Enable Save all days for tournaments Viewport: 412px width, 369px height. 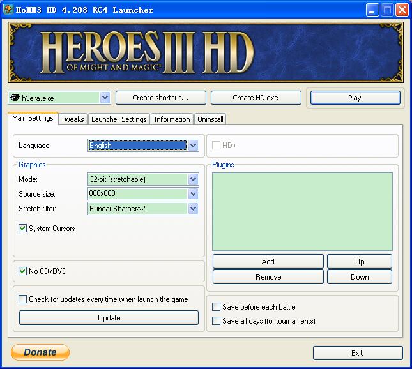click(216, 320)
